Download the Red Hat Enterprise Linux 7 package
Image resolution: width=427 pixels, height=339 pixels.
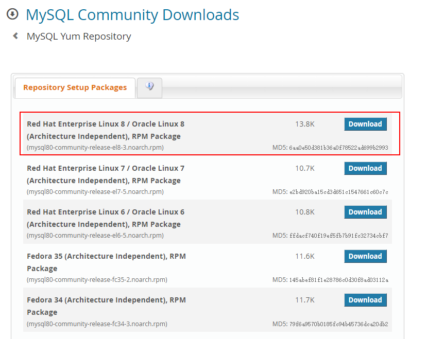[x=365, y=168]
